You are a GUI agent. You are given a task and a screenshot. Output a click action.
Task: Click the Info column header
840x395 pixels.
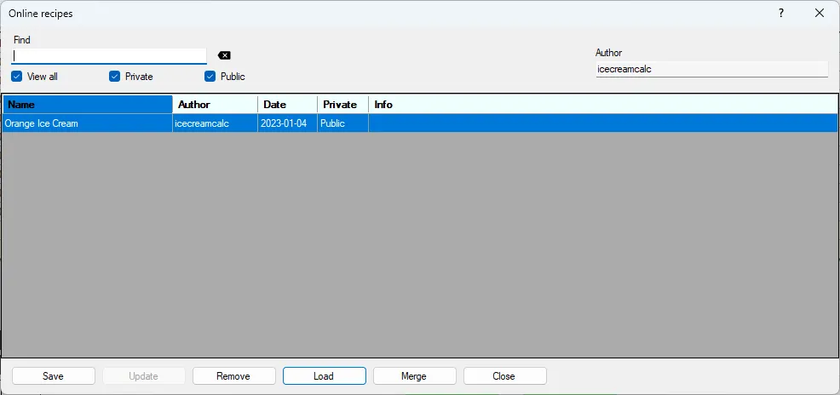[602, 105]
